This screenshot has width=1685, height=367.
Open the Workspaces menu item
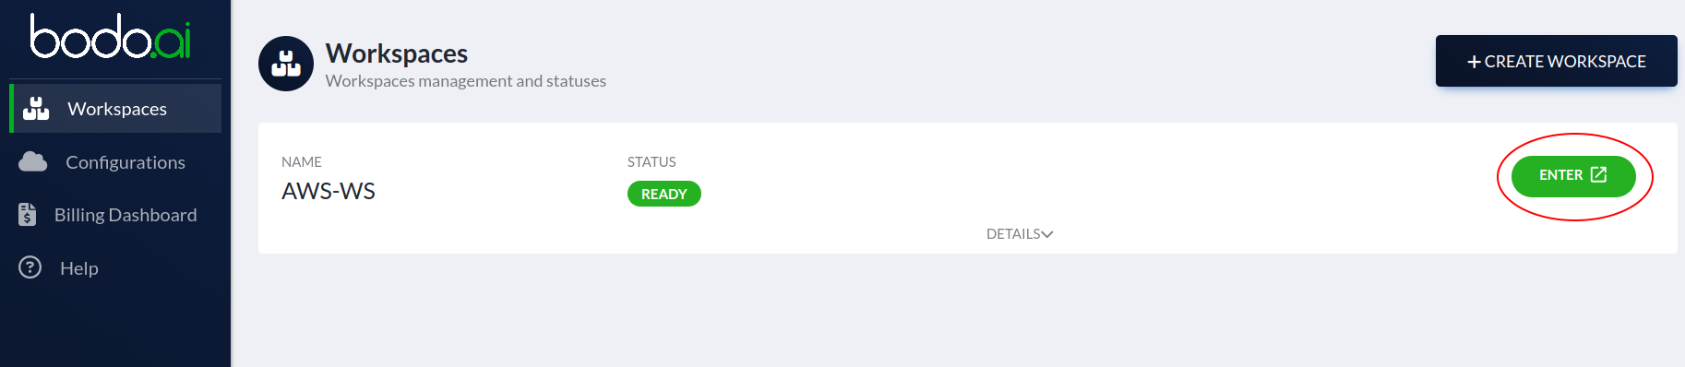click(115, 109)
